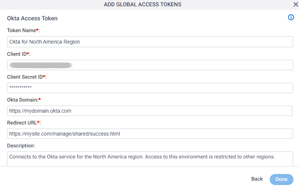This screenshot has height=188, width=299.
Task: Select the Client Secret ID field
Action: [150, 88]
